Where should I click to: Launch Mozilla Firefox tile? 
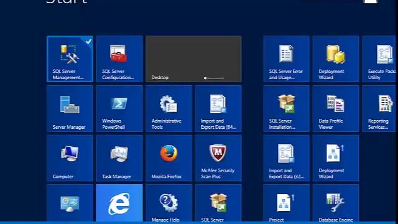point(169,158)
